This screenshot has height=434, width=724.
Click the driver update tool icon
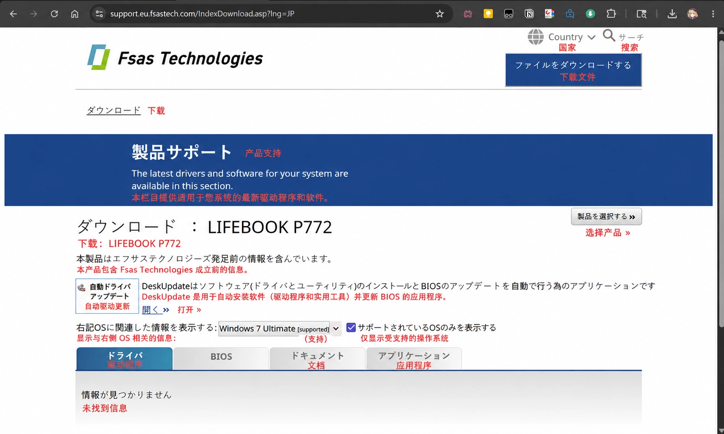(x=81, y=287)
